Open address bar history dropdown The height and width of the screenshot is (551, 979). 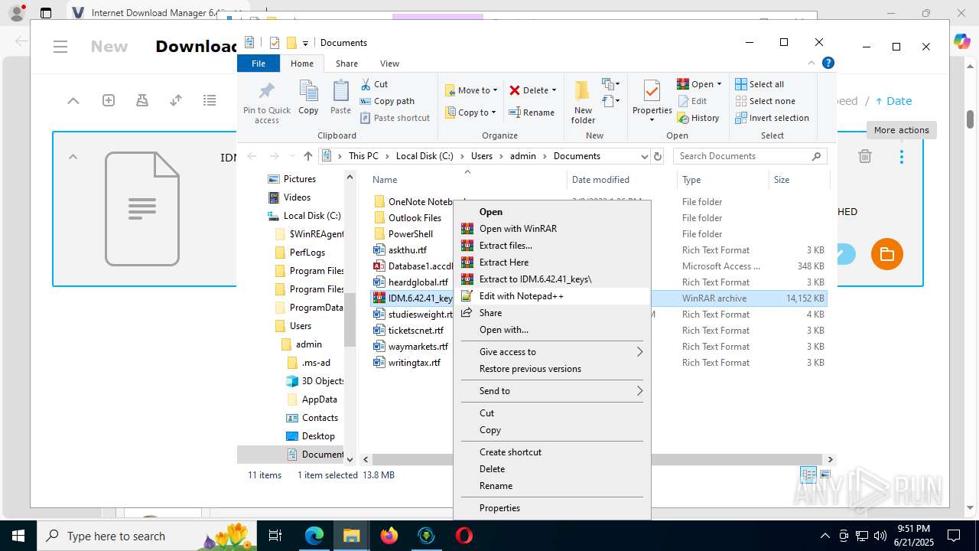point(644,156)
